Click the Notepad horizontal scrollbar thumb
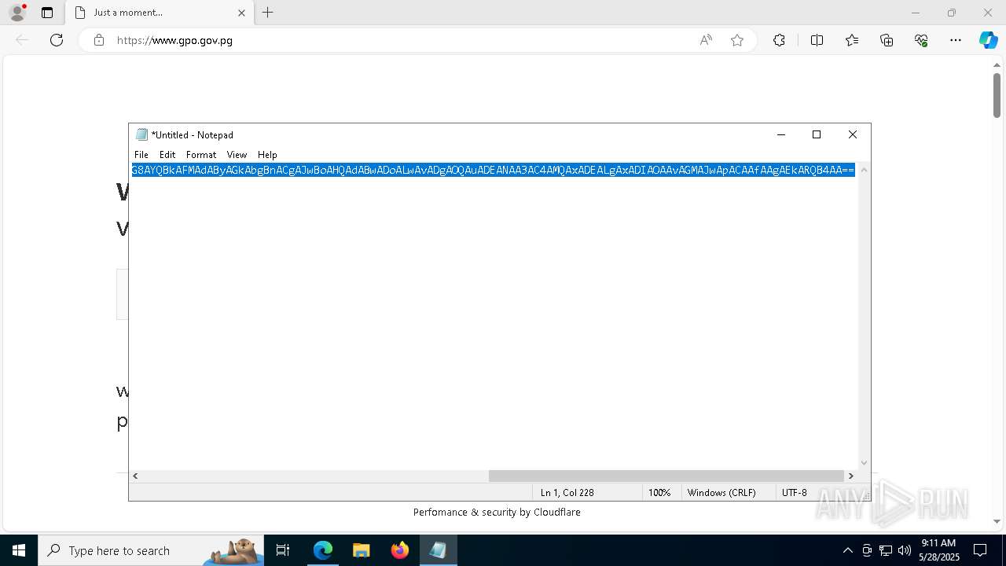This screenshot has width=1006, height=566. [x=666, y=476]
